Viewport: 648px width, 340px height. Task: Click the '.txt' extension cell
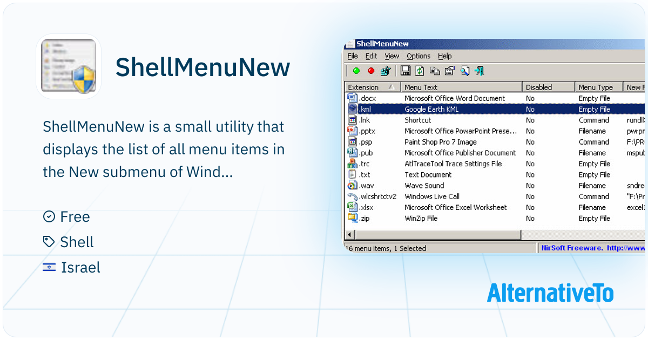tap(364, 174)
